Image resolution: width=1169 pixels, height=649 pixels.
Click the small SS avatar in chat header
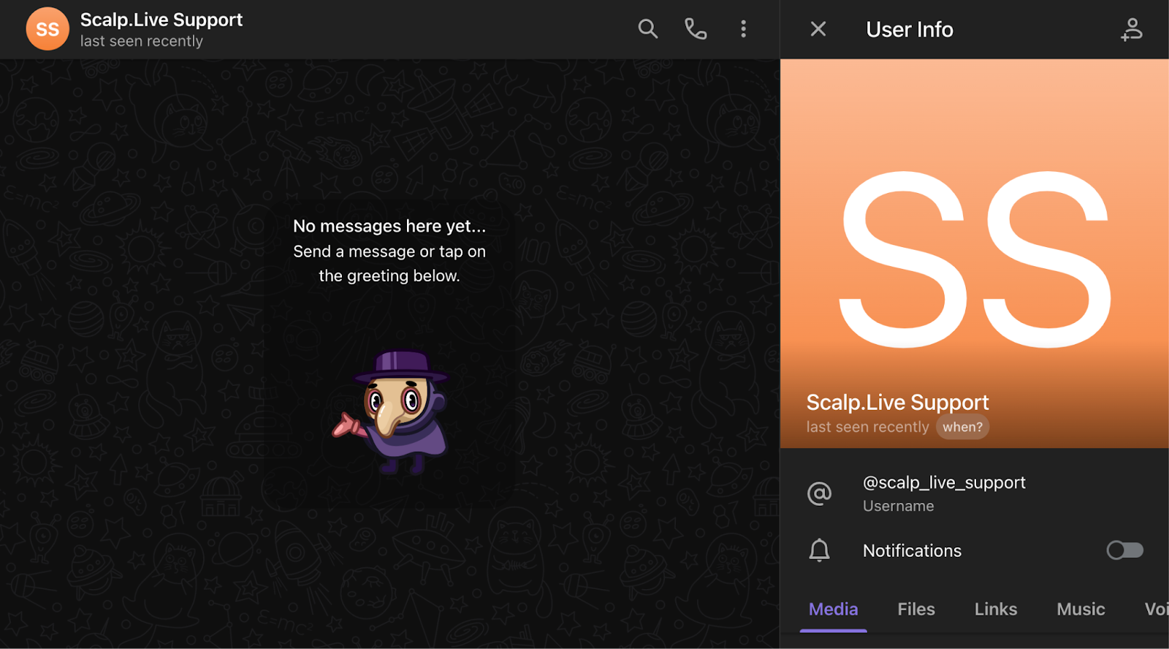47,29
